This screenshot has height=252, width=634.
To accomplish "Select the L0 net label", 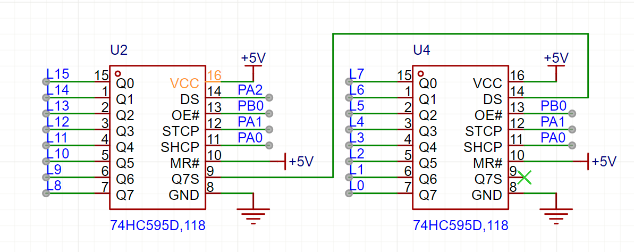I will (357, 186).
